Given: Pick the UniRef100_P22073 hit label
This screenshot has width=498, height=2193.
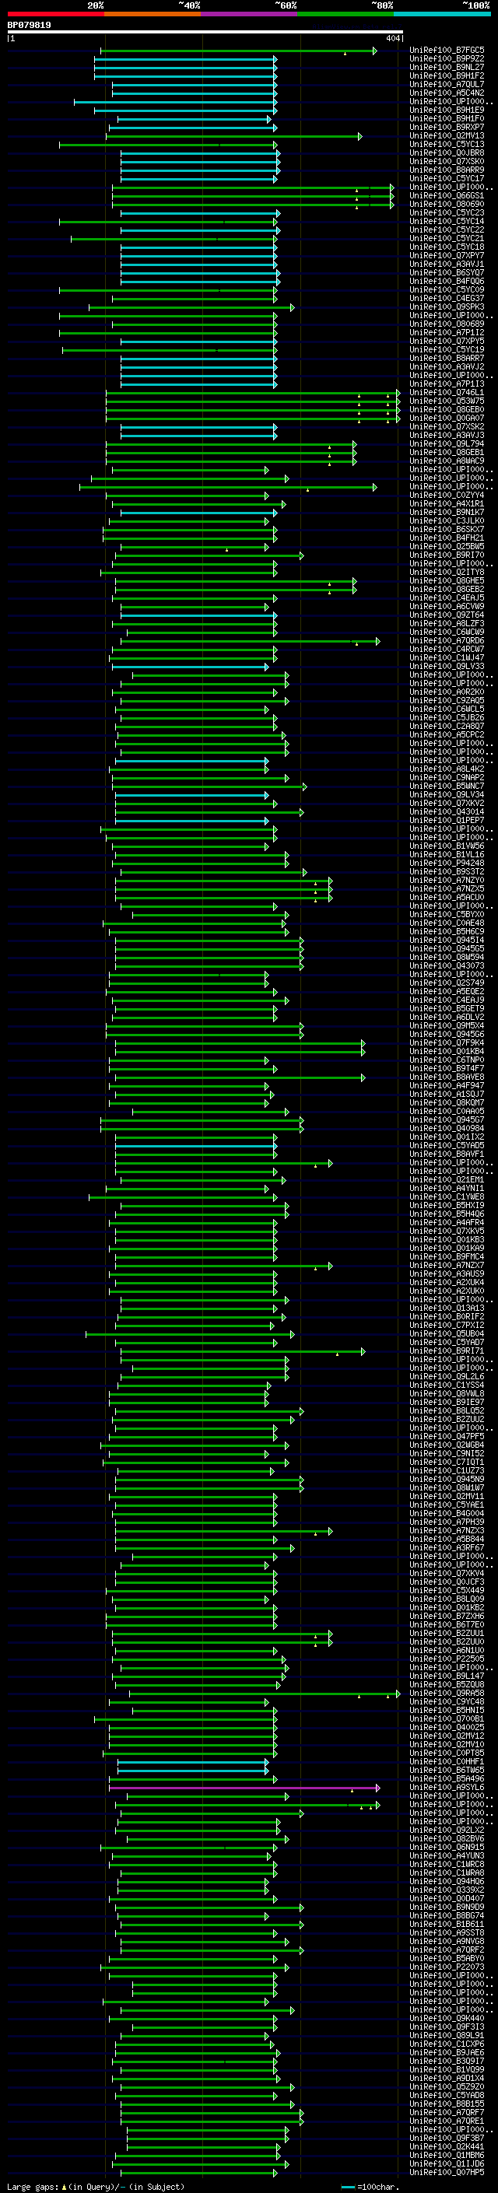Looking at the screenshot, I should tap(446, 1967).
